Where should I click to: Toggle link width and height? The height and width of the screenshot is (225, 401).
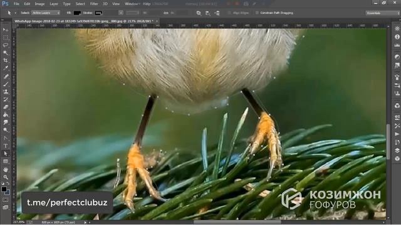point(165,12)
